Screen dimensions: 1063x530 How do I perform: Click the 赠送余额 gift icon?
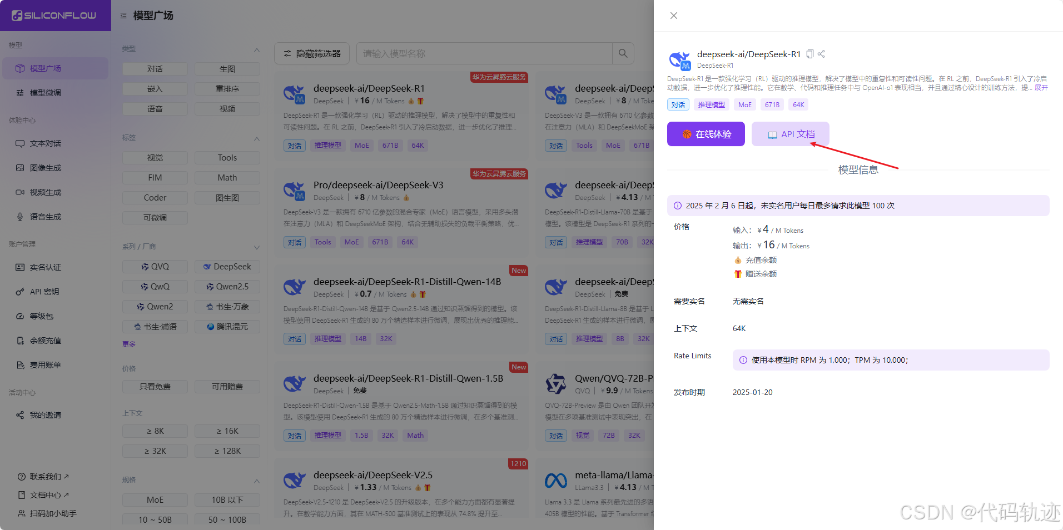[738, 274]
